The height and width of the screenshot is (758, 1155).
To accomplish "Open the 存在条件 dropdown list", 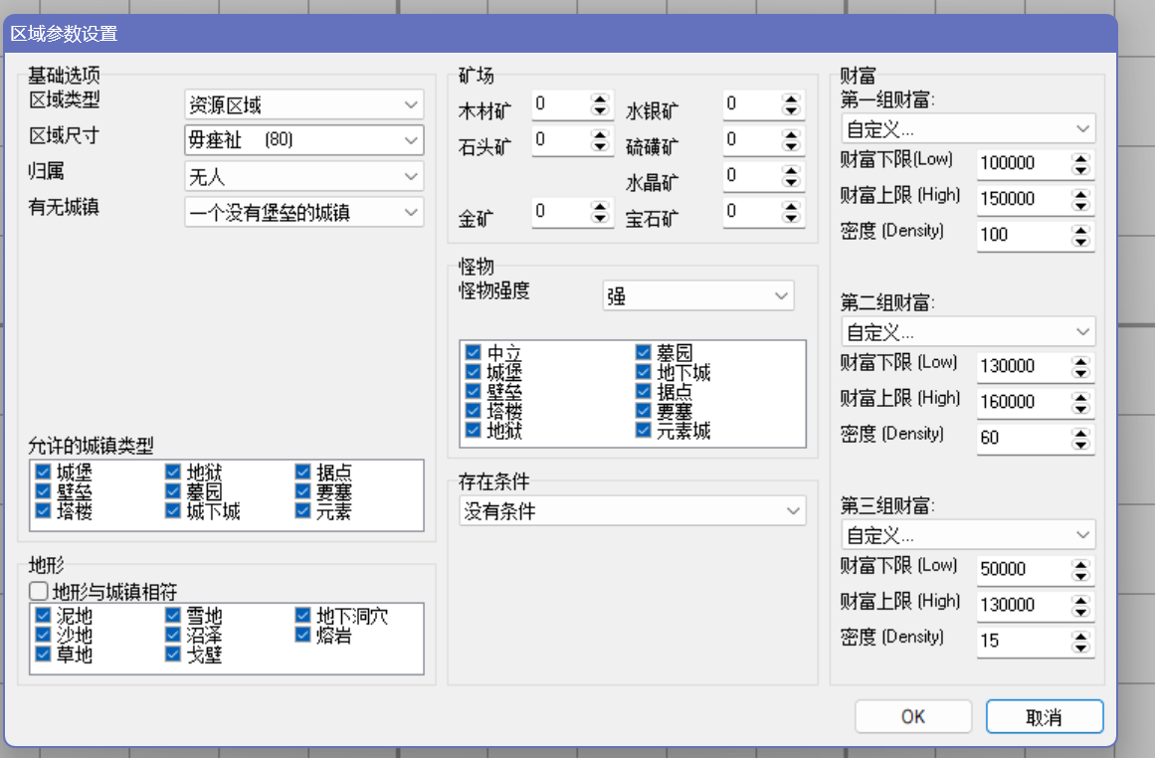I will point(633,511).
